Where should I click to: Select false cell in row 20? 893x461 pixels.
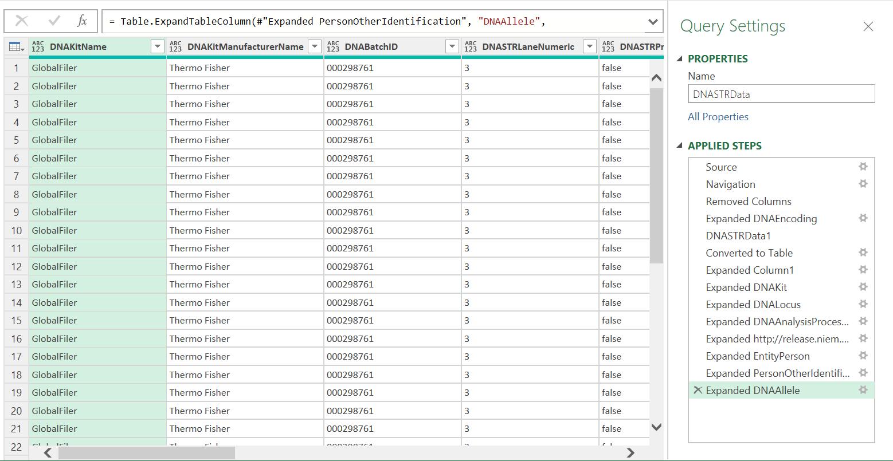624,411
